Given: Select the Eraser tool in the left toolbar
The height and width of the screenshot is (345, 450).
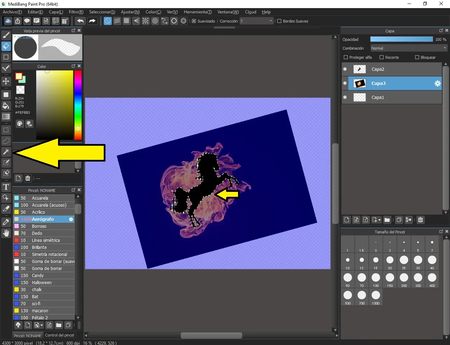Looking at the screenshot, I should coord(6,46).
